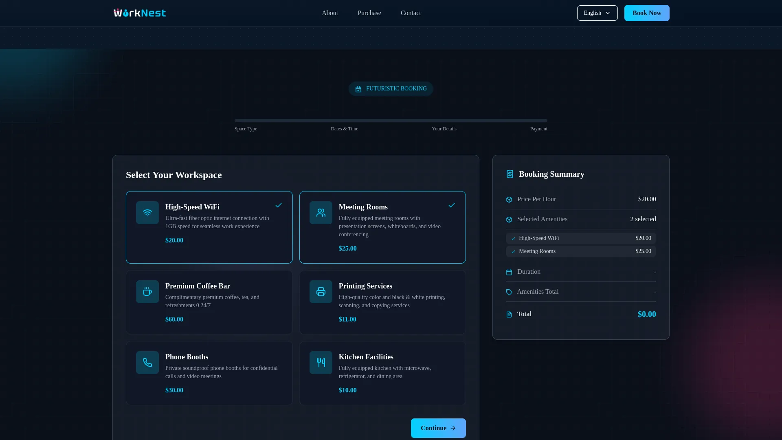Click the utensils icon for Kitchen Facilities

321,363
